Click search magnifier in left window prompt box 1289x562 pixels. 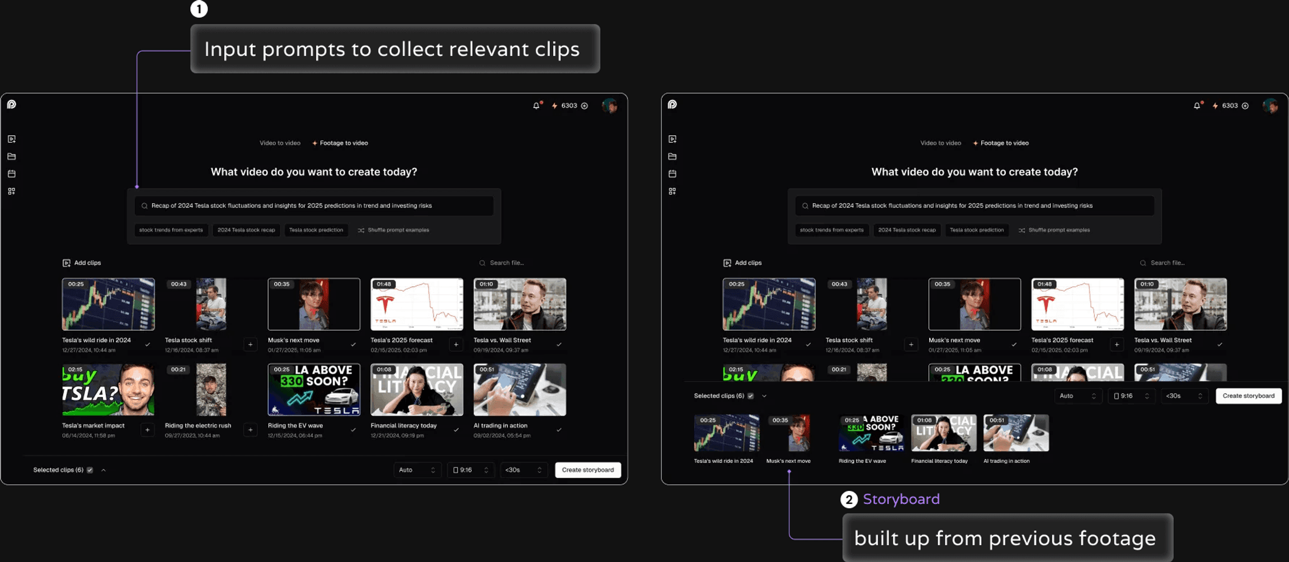click(x=144, y=206)
